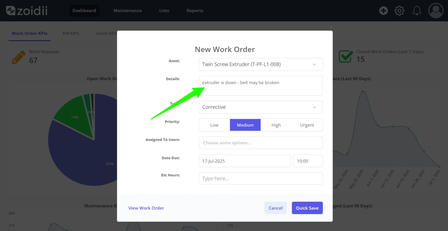The width and height of the screenshot is (448, 231).
Task: Open the plus add-new icon
Action: 383,11
